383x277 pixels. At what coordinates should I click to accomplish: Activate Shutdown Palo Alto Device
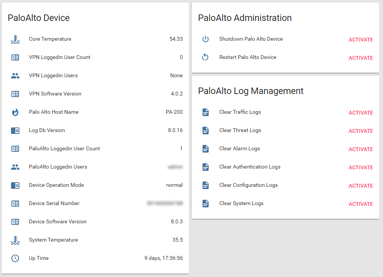coord(361,40)
